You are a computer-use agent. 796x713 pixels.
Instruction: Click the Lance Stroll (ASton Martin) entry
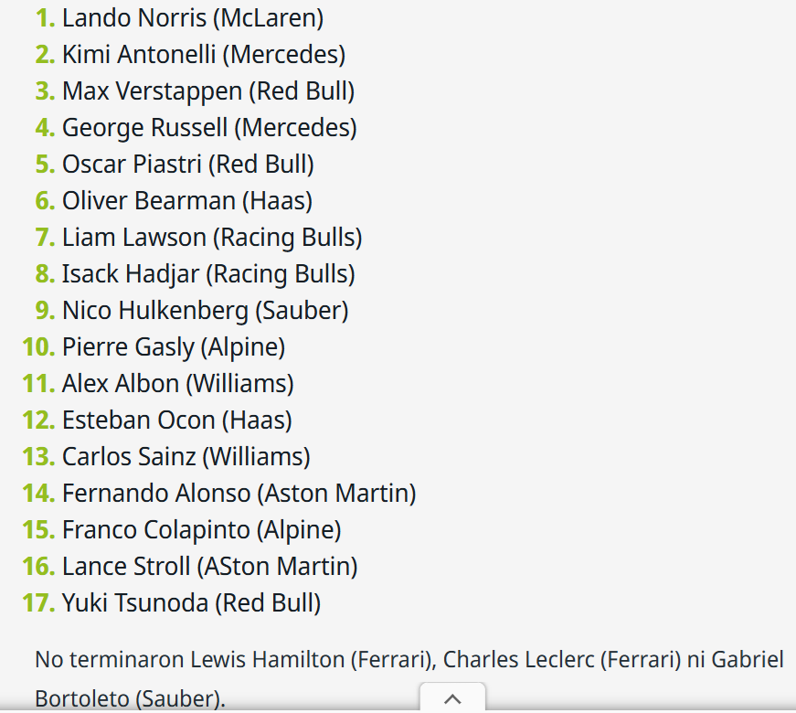tap(209, 566)
